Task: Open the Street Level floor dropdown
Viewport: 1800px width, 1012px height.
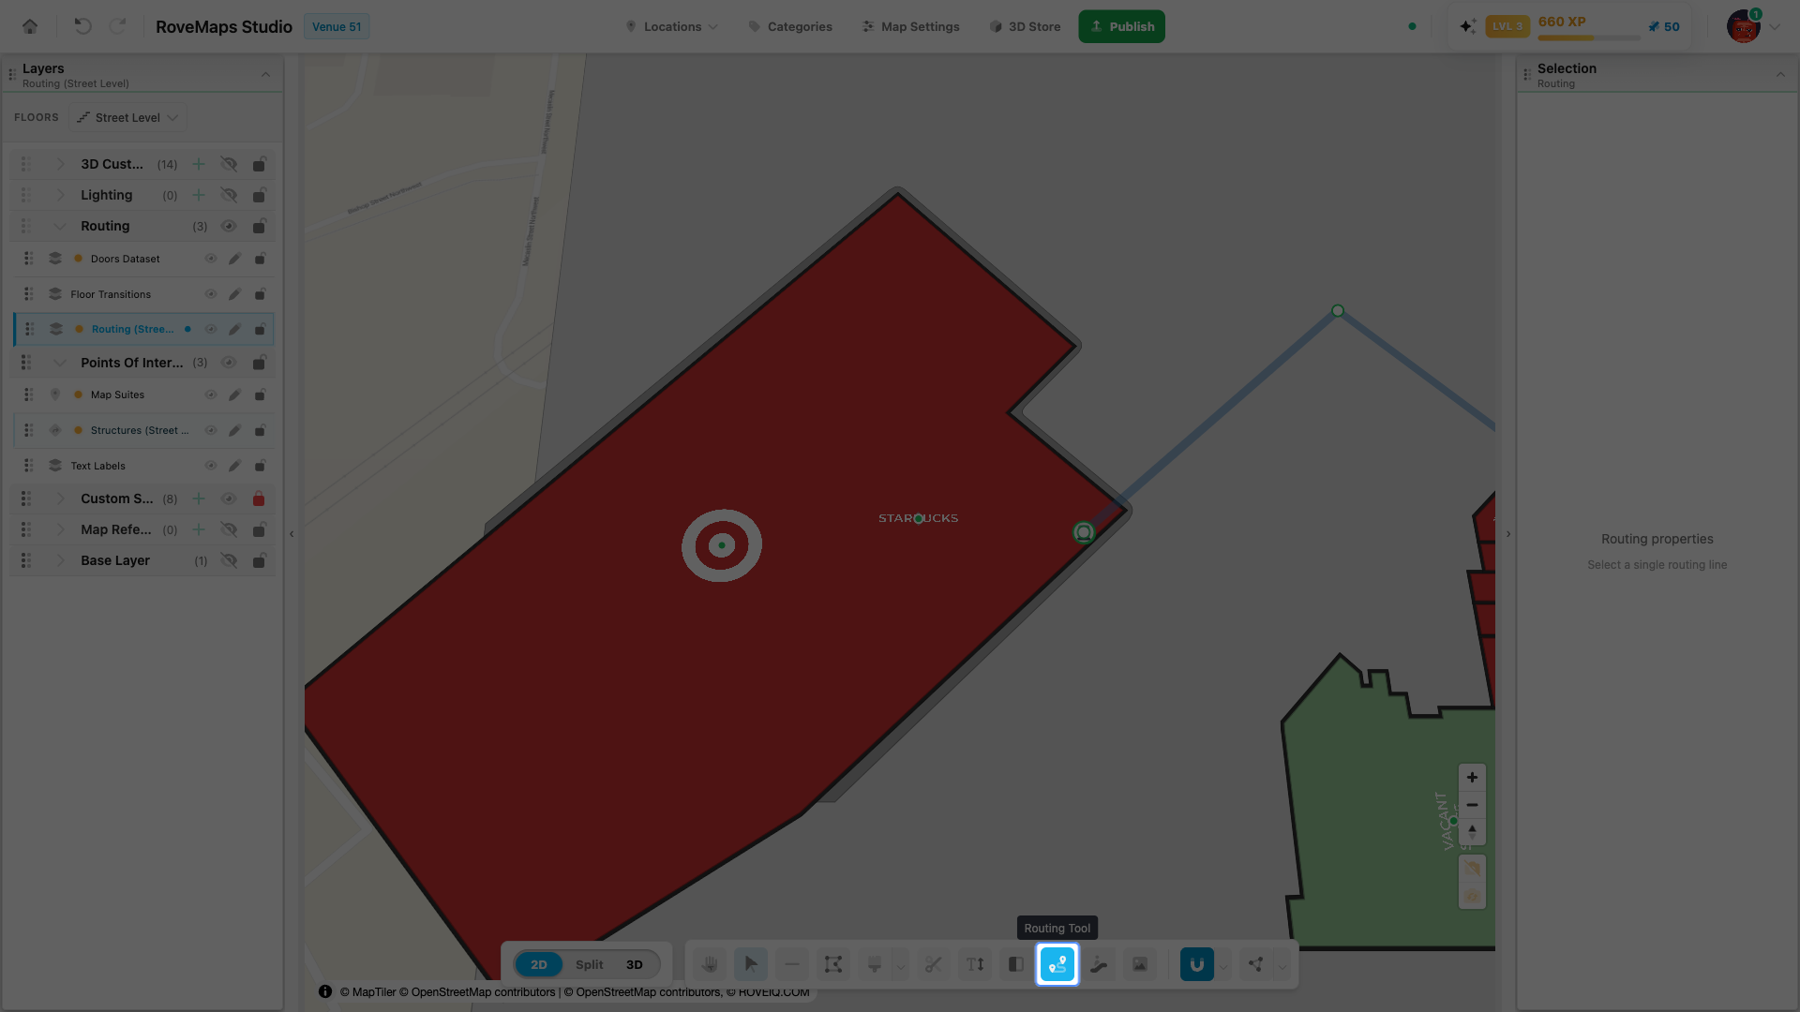Action: click(x=127, y=117)
